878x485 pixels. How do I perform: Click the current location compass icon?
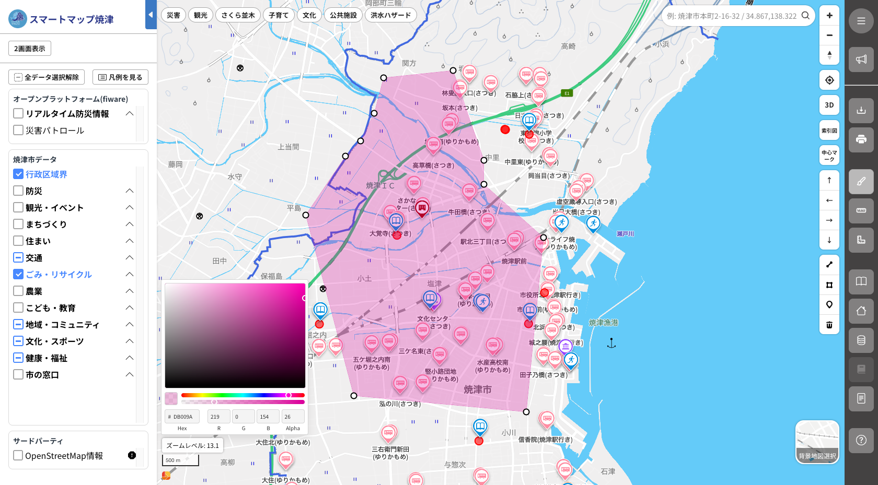pyautogui.click(x=829, y=80)
